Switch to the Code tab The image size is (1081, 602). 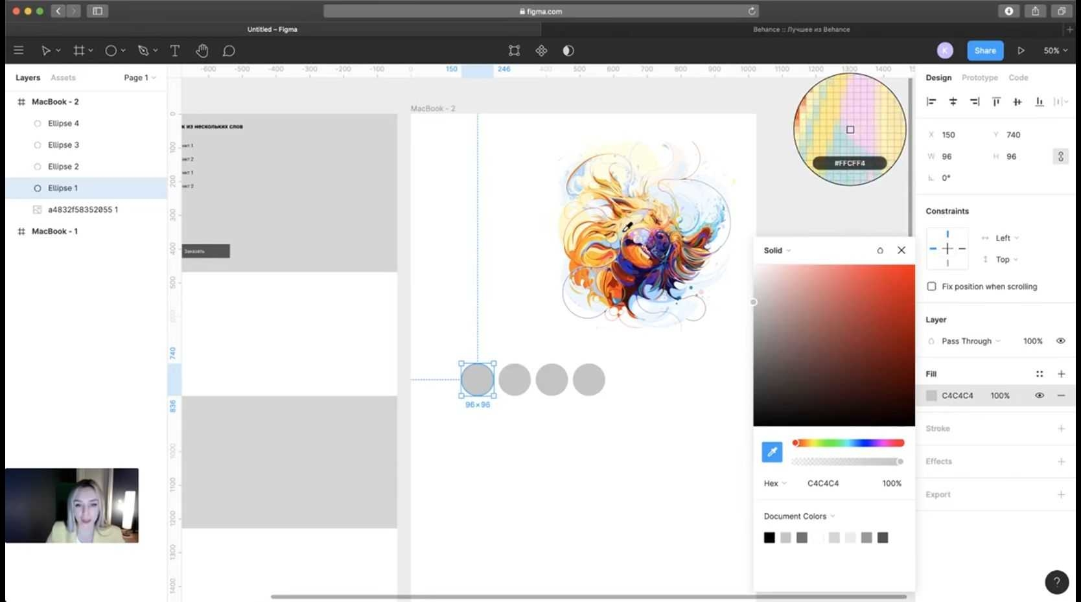click(1018, 78)
